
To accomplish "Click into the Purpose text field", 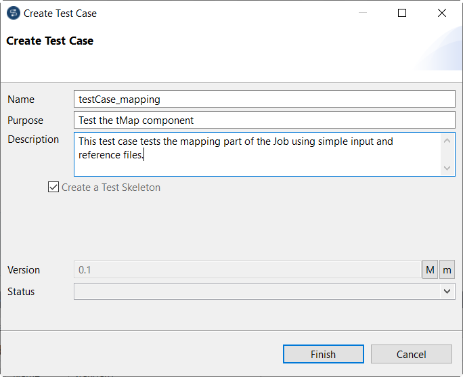I will (264, 120).
